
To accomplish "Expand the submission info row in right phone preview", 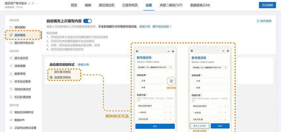I will click(x=226, y=67).
